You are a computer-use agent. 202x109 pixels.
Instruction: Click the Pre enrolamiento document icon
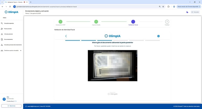[x=2, y=39]
